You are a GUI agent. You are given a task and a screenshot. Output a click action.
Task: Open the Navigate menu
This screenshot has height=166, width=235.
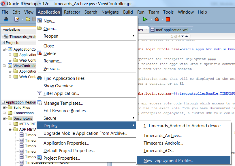(x=110, y=12)
